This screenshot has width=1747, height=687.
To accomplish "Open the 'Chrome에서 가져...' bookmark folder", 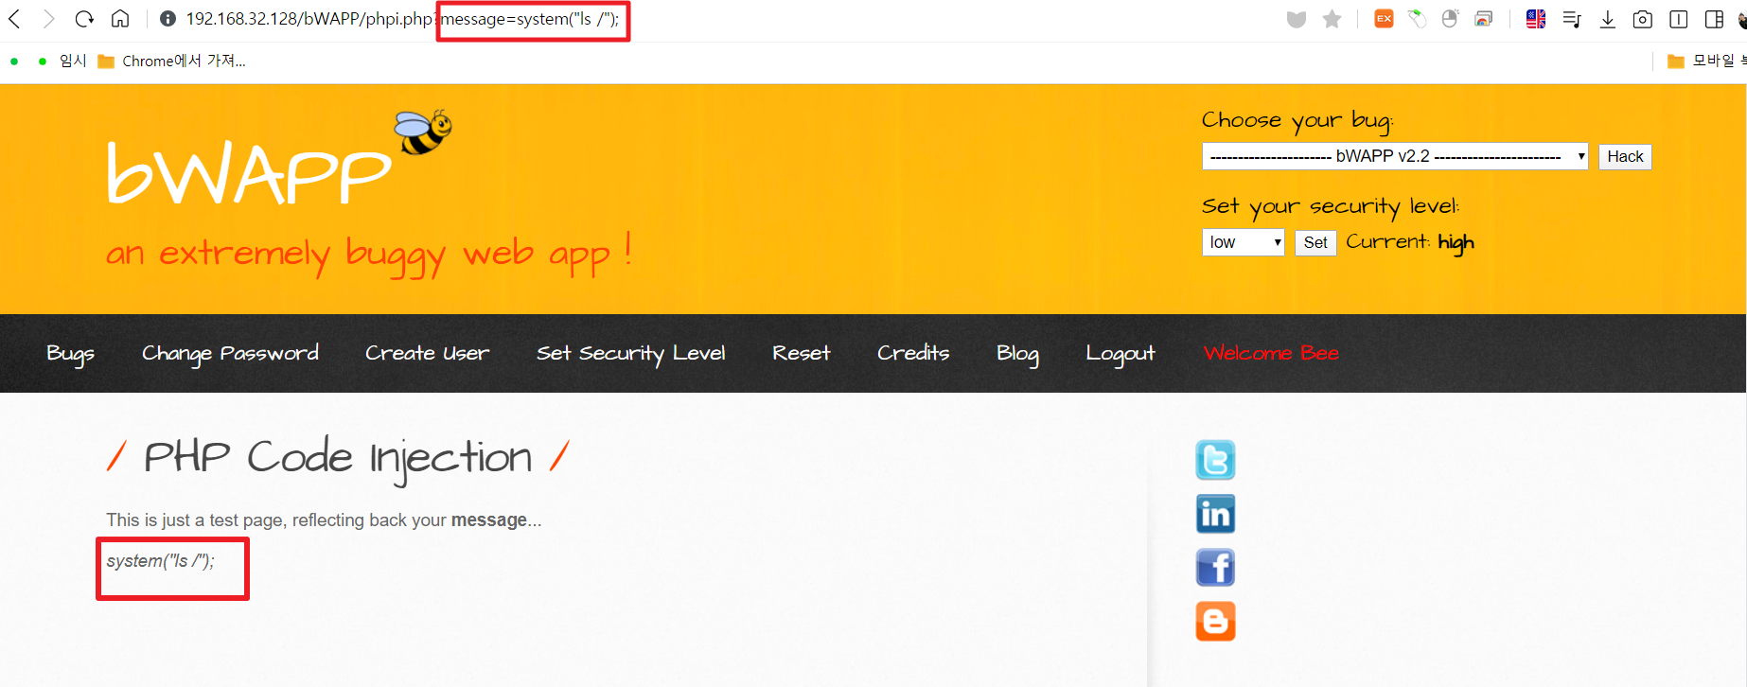I will (x=172, y=62).
